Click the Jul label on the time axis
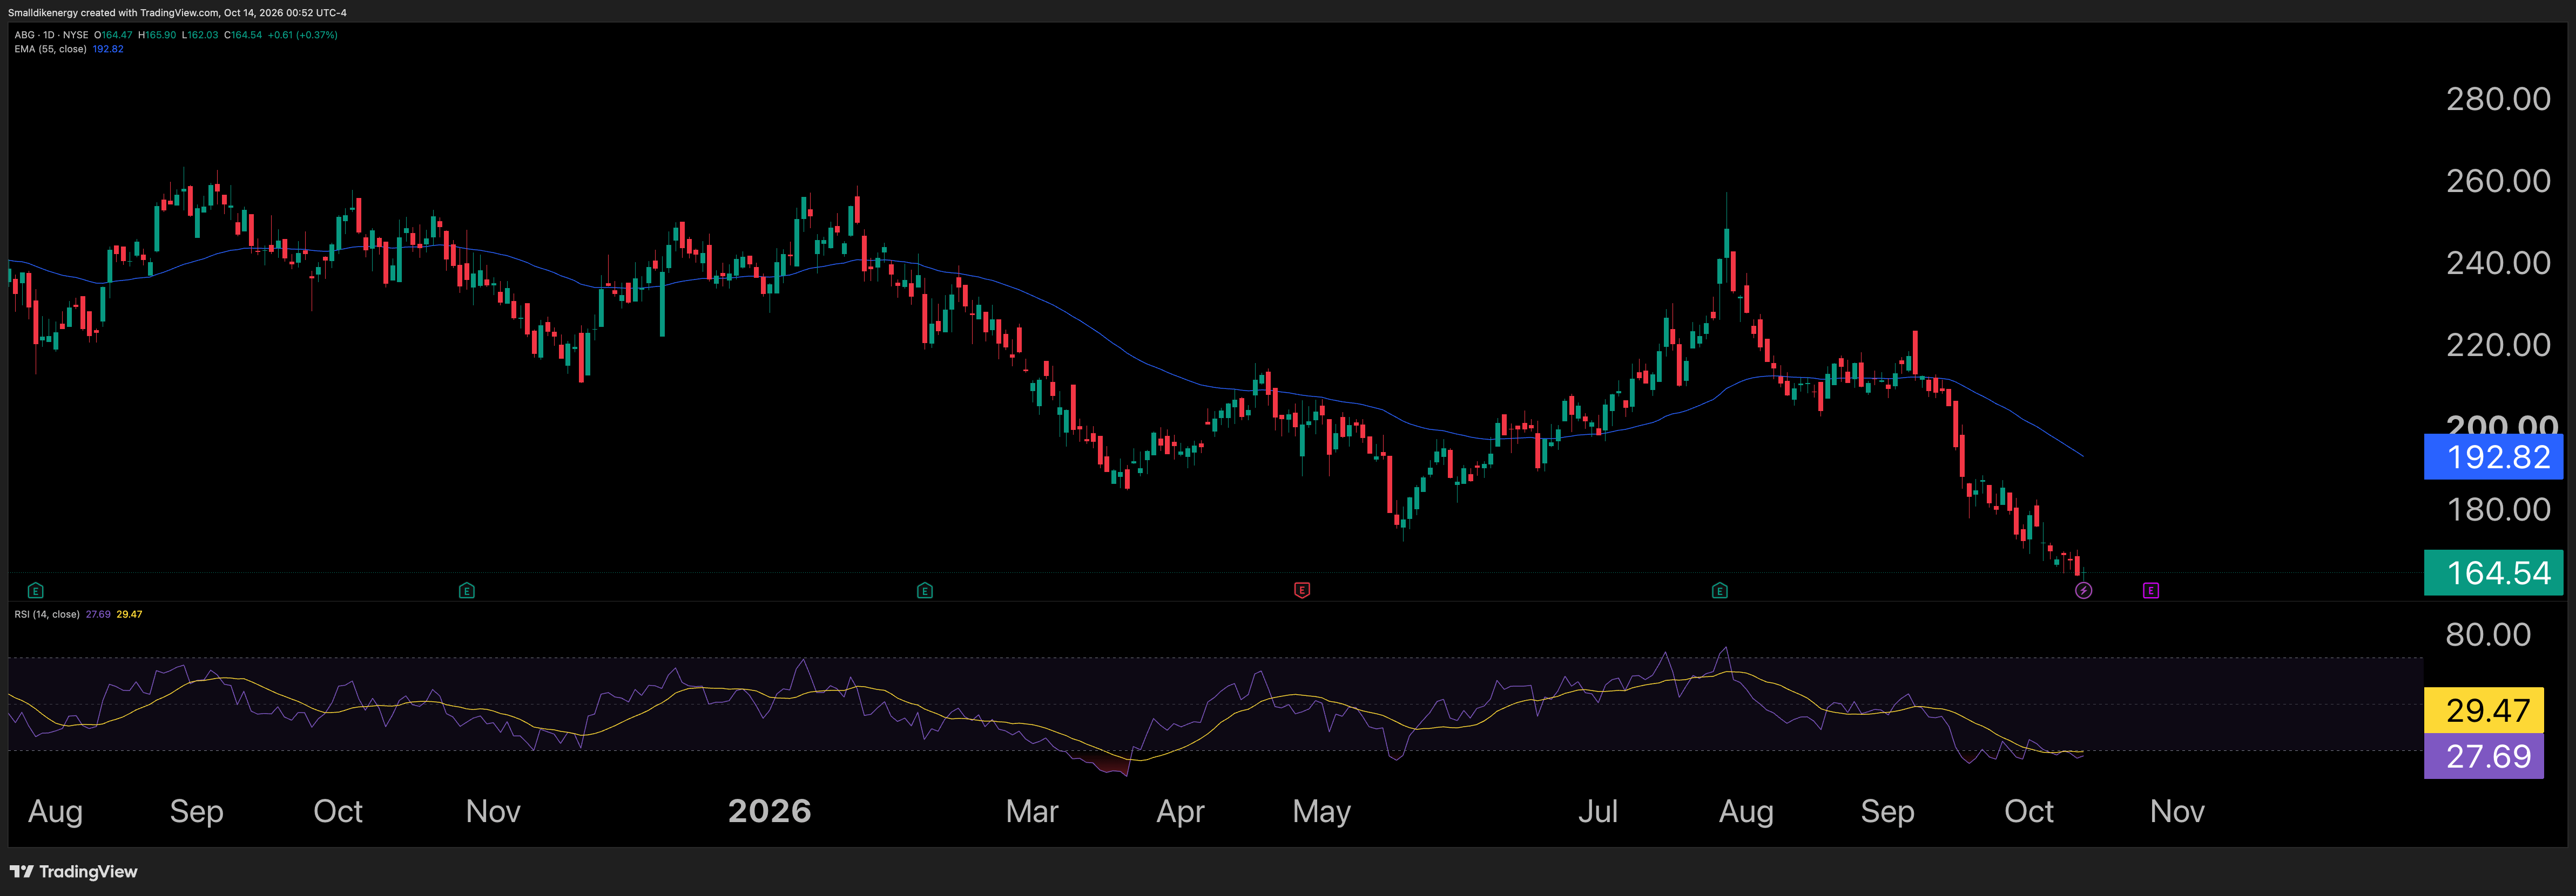The image size is (2576, 896). click(1598, 811)
